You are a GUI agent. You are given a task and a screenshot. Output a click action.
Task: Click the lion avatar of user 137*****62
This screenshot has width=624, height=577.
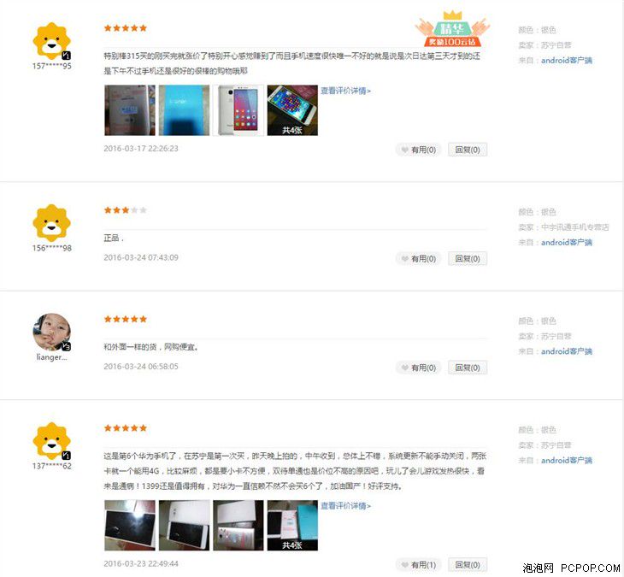[52, 441]
